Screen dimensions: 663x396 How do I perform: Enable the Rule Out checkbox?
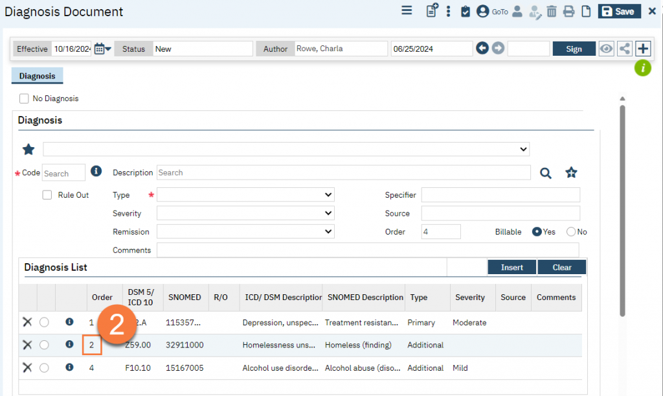pyautogui.click(x=47, y=195)
